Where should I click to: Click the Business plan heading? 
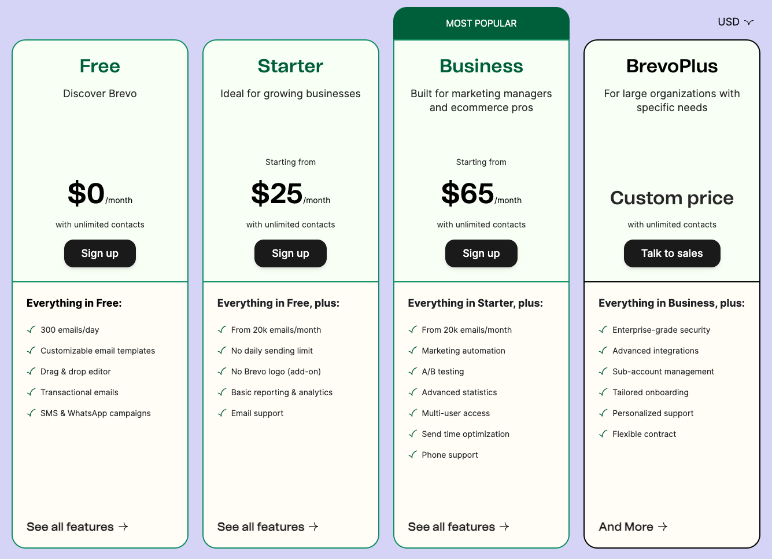click(x=481, y=66)
